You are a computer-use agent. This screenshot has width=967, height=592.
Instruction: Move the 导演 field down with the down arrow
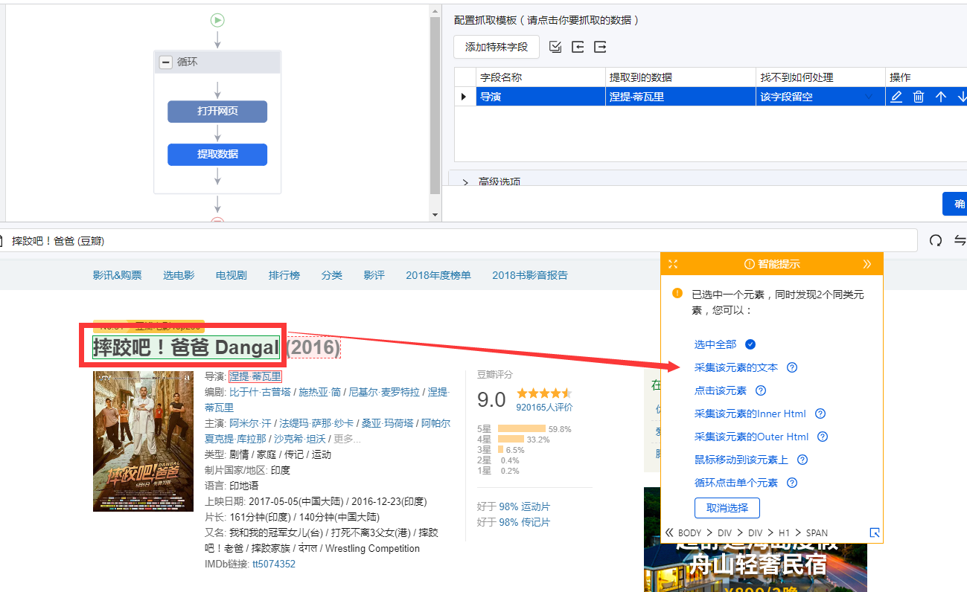[x=962, y=97]
